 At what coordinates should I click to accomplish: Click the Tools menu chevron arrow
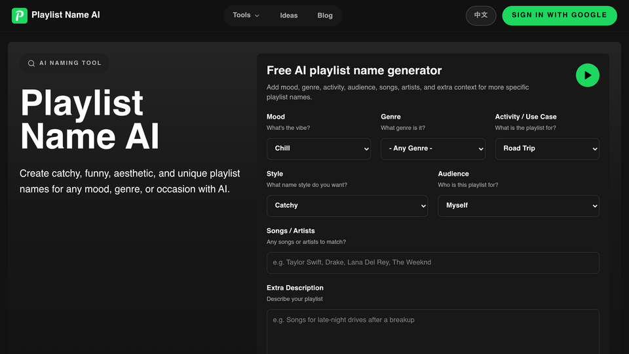pos(257,16)
